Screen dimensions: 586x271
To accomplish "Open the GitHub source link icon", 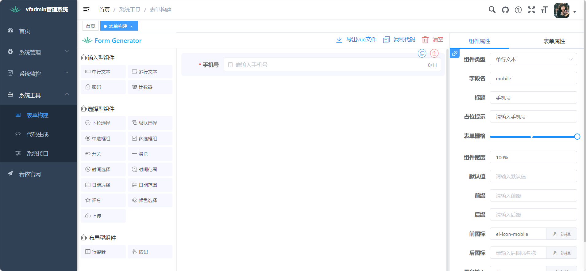I will 505,10.
